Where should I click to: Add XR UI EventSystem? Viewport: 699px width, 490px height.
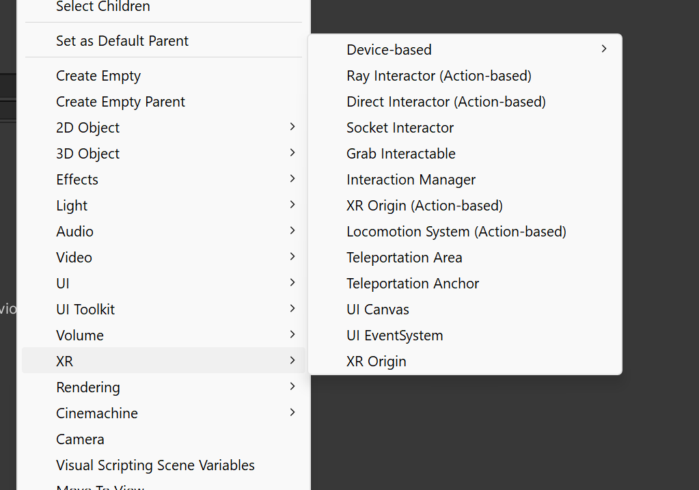[x=394, y=336]
